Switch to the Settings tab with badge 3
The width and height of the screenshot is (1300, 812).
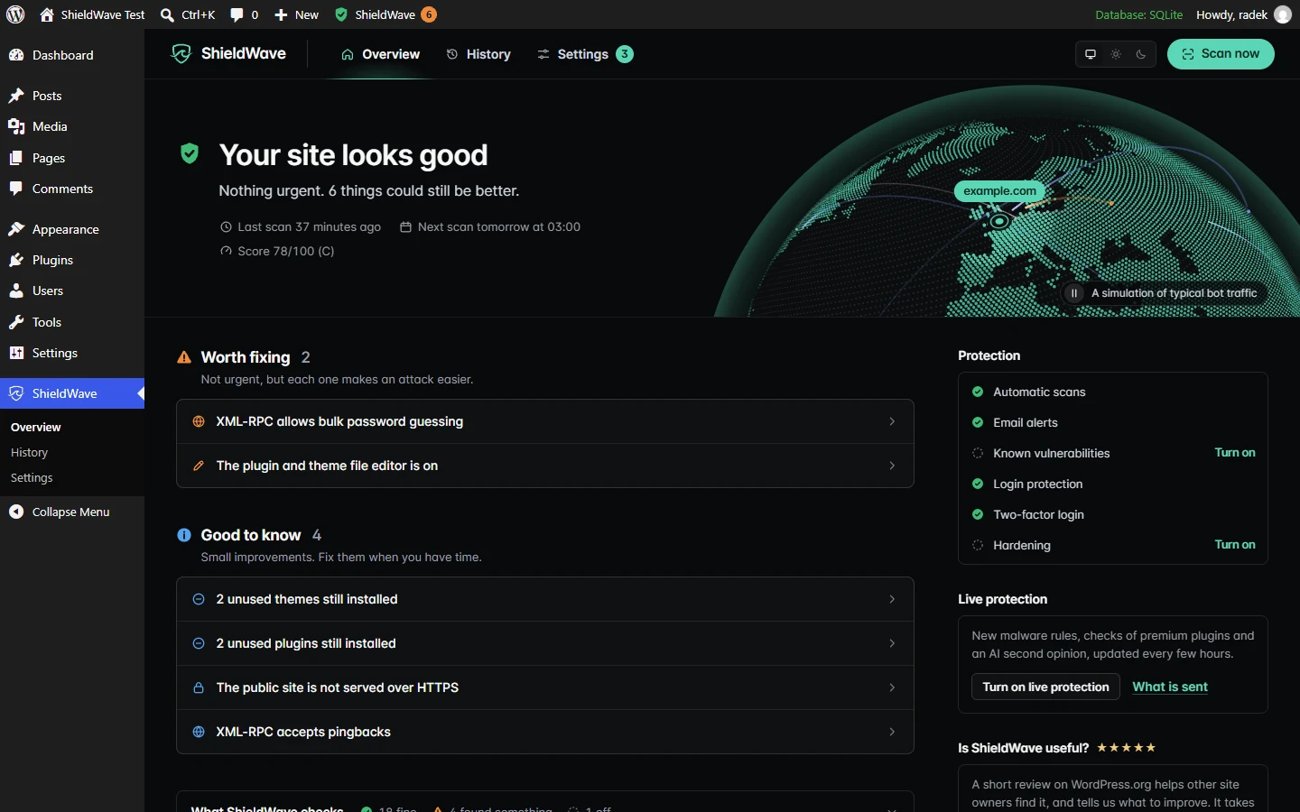[x=585, y=54]
